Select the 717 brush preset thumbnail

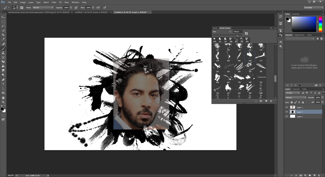coord(261,56)
